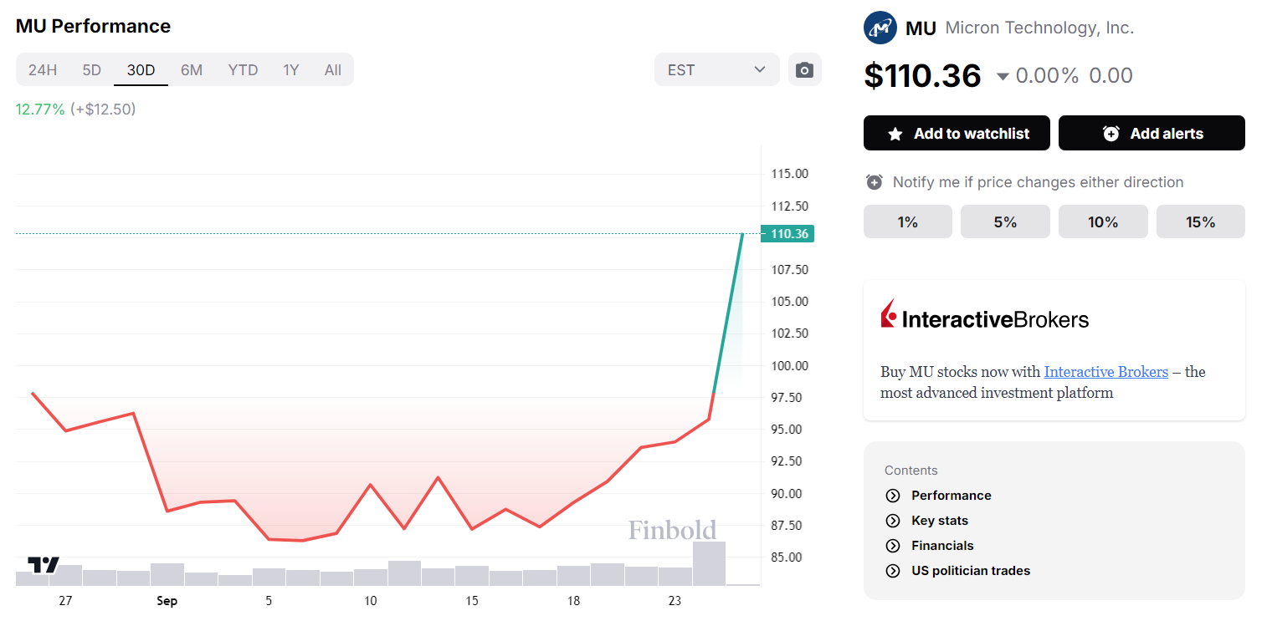
Task: Take a chart snapshot with the camera icon
Action: click(x=804, y=69)
